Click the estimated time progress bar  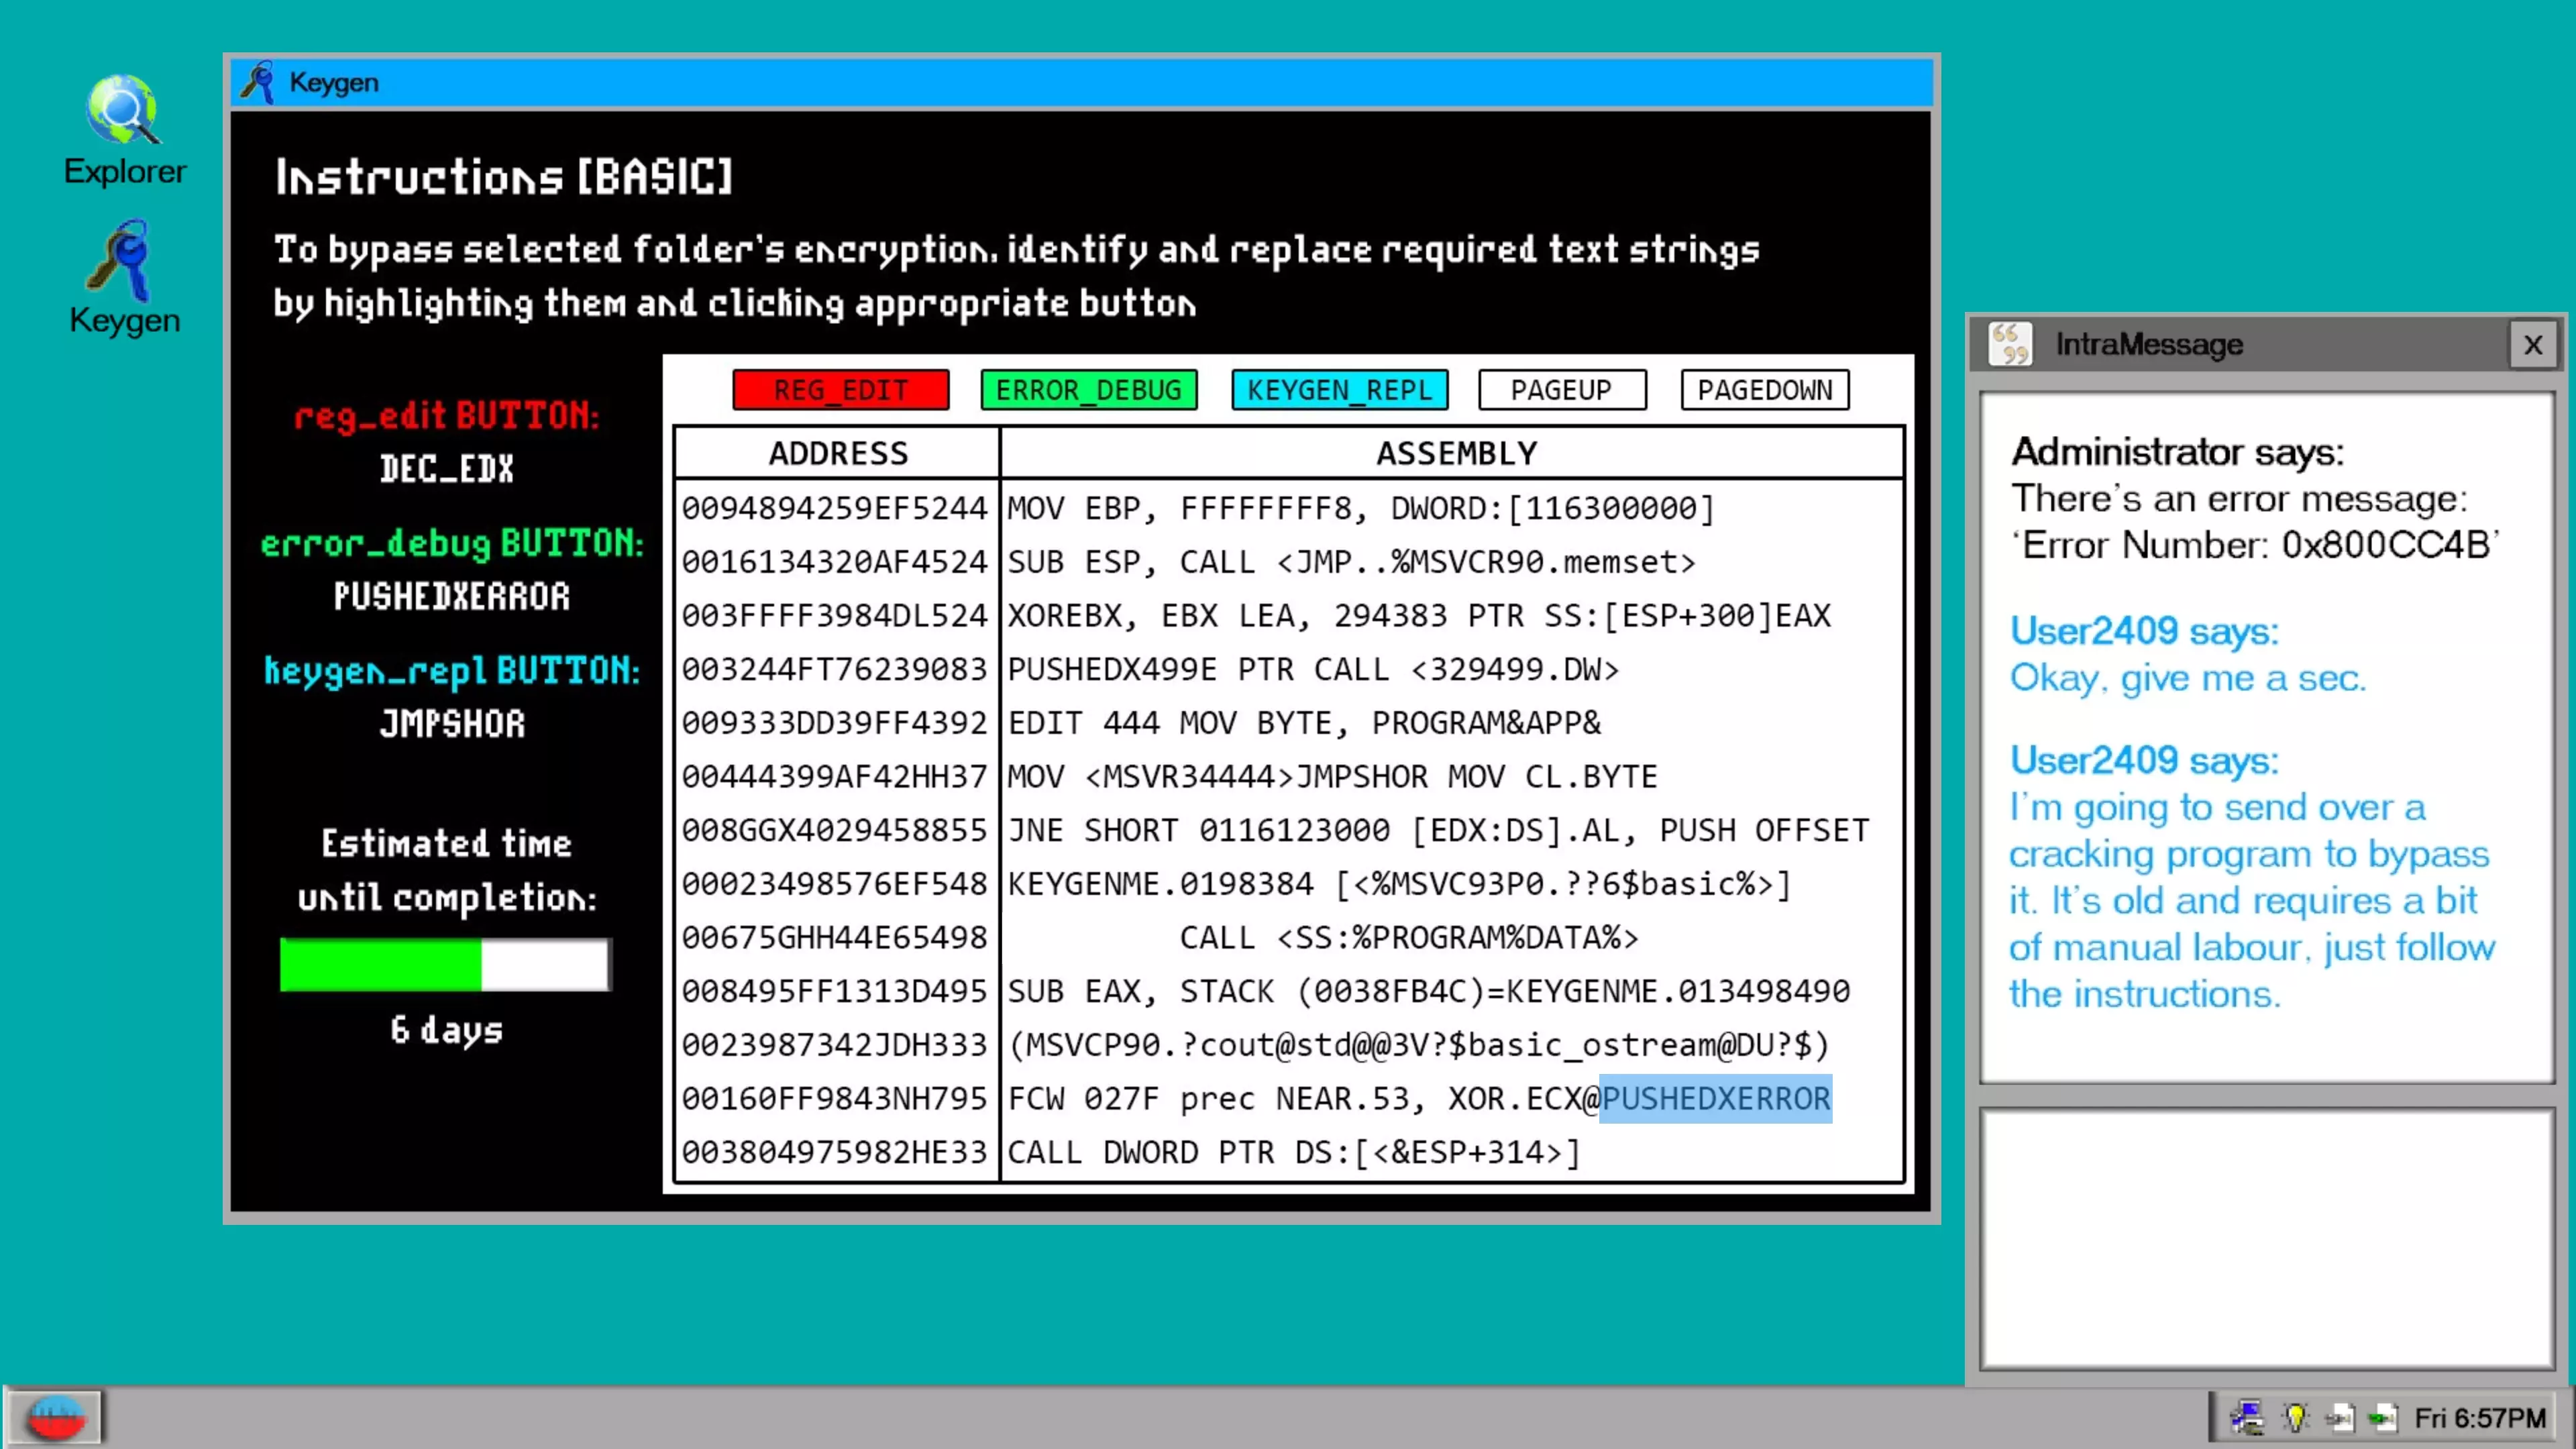pos(445,965)
